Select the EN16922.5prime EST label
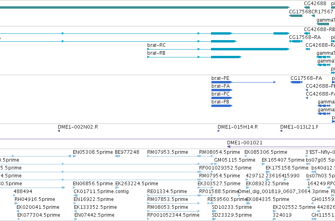Image resolution: width=335 pixels, height=221 pixels. (x=94, y=199)
